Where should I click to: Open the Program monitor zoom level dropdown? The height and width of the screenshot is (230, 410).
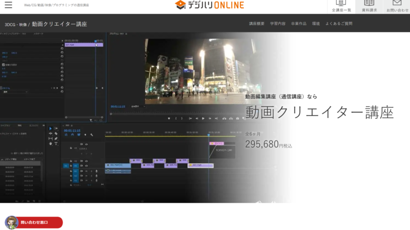pos(138,106)
